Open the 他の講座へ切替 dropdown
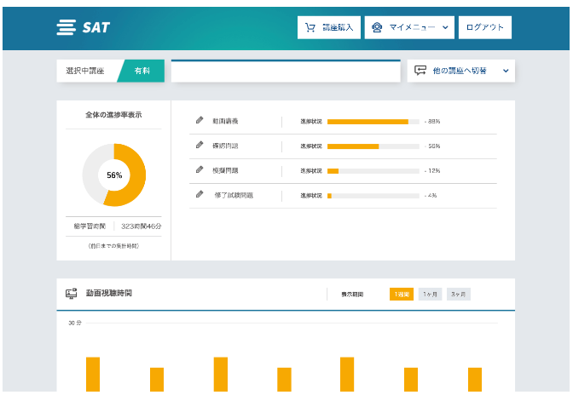Image resolution: width=573 pixels, height=395 pixels. click(460, 71)
